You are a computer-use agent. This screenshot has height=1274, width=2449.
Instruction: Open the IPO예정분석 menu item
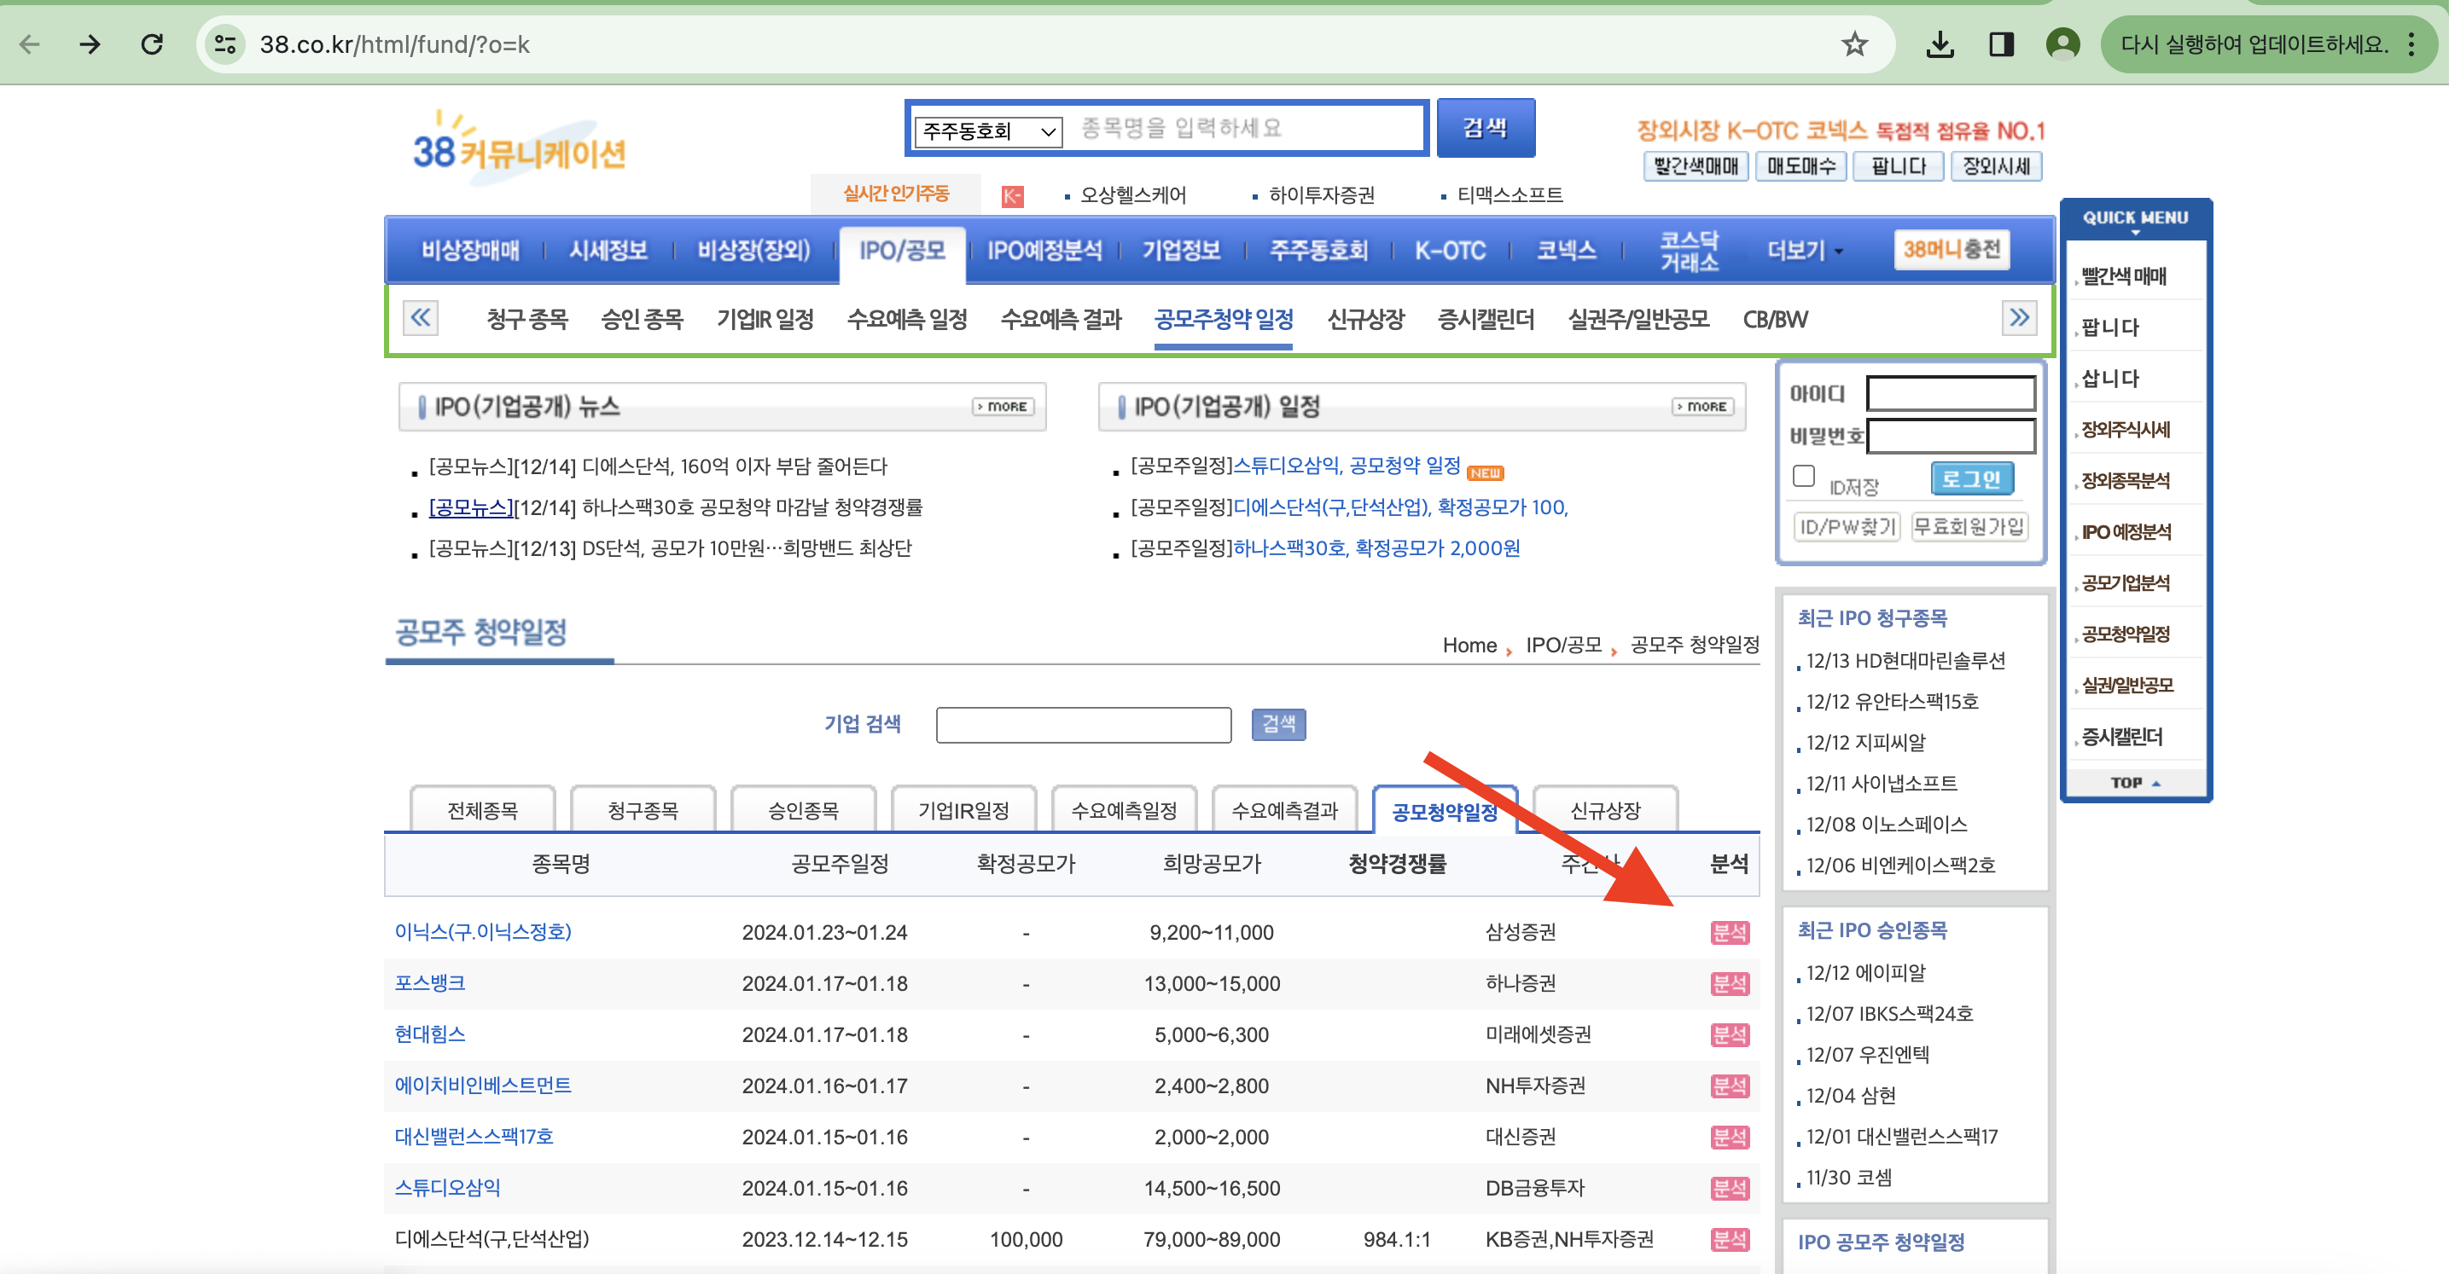tap(1044, 251)
